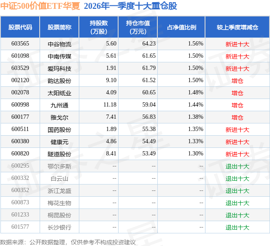Click ratio cell 1.33%

click(196, 141)
